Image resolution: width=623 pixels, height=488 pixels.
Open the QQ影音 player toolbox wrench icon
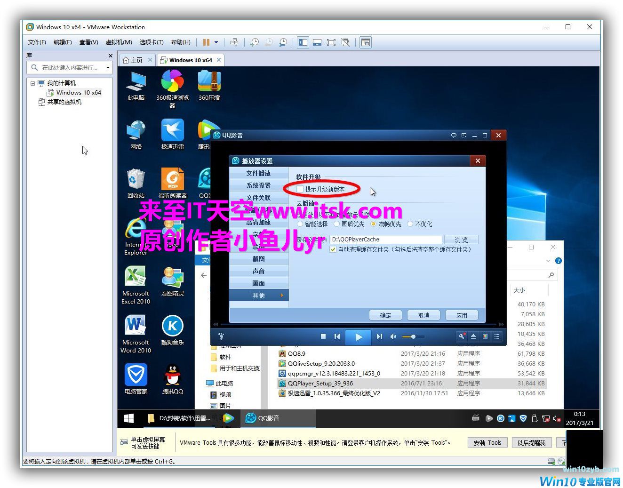click(462, 336)
